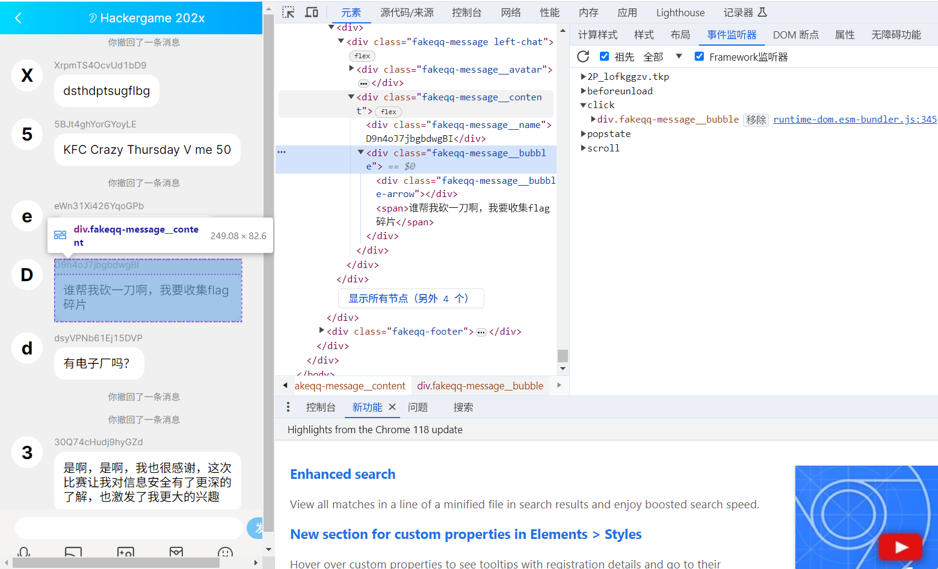
Task: Click the chat page horizontal scrollbar
Action: click(x=116, y=563)
